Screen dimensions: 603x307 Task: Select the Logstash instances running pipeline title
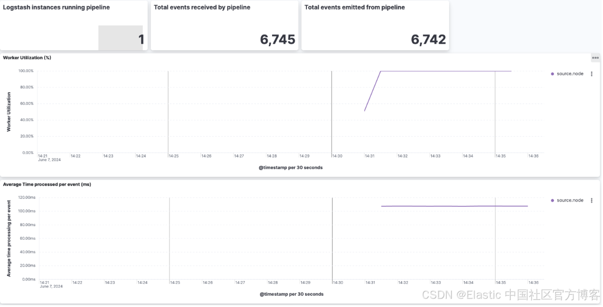coord(56,8)
